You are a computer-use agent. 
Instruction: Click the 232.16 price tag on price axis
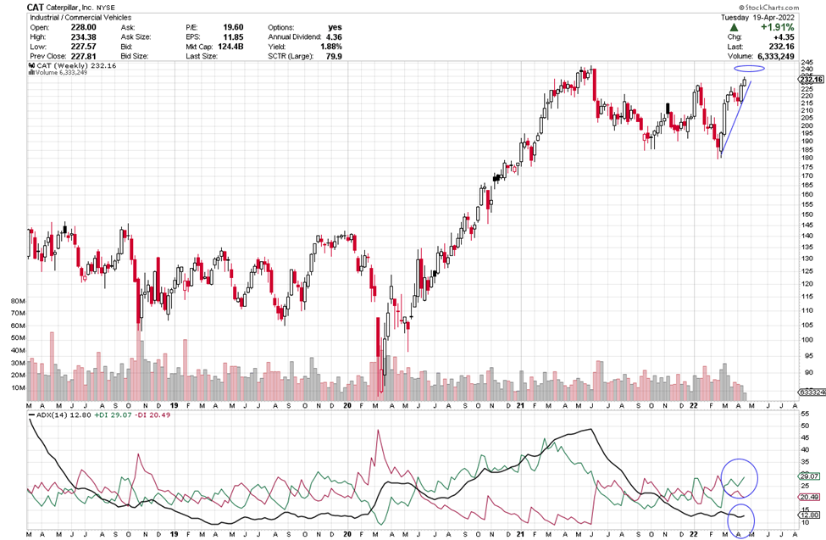pyautogui.click(x=812, y=80)
